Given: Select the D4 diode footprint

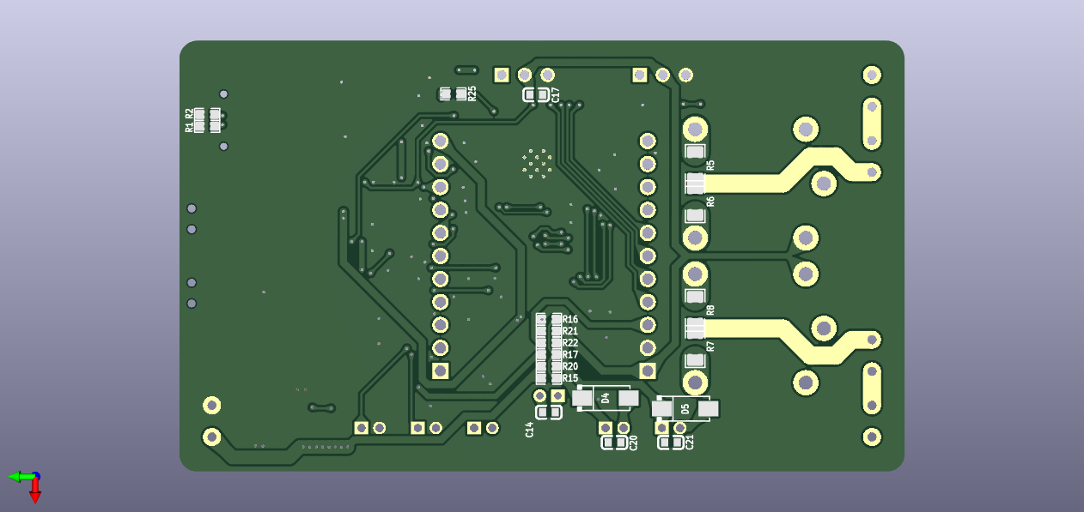Looking at the screenshot, I should (606, 398).
